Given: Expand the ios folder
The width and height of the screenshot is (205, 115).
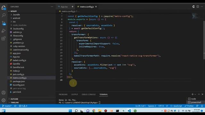Looking at the screenshot, I should 14,22.
